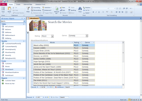Click Align Text Right icon
This screenshot has height=101, width=142.
pyautogui.click(x=122, y=12)
